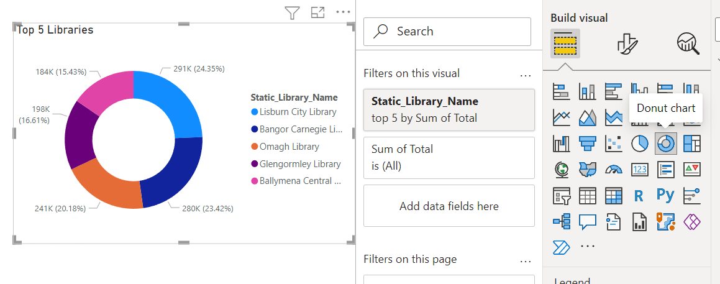This screenshot has width=720, height=284.
Task: Choose the Treemap visualization
Action: click(x=691, y=144)
